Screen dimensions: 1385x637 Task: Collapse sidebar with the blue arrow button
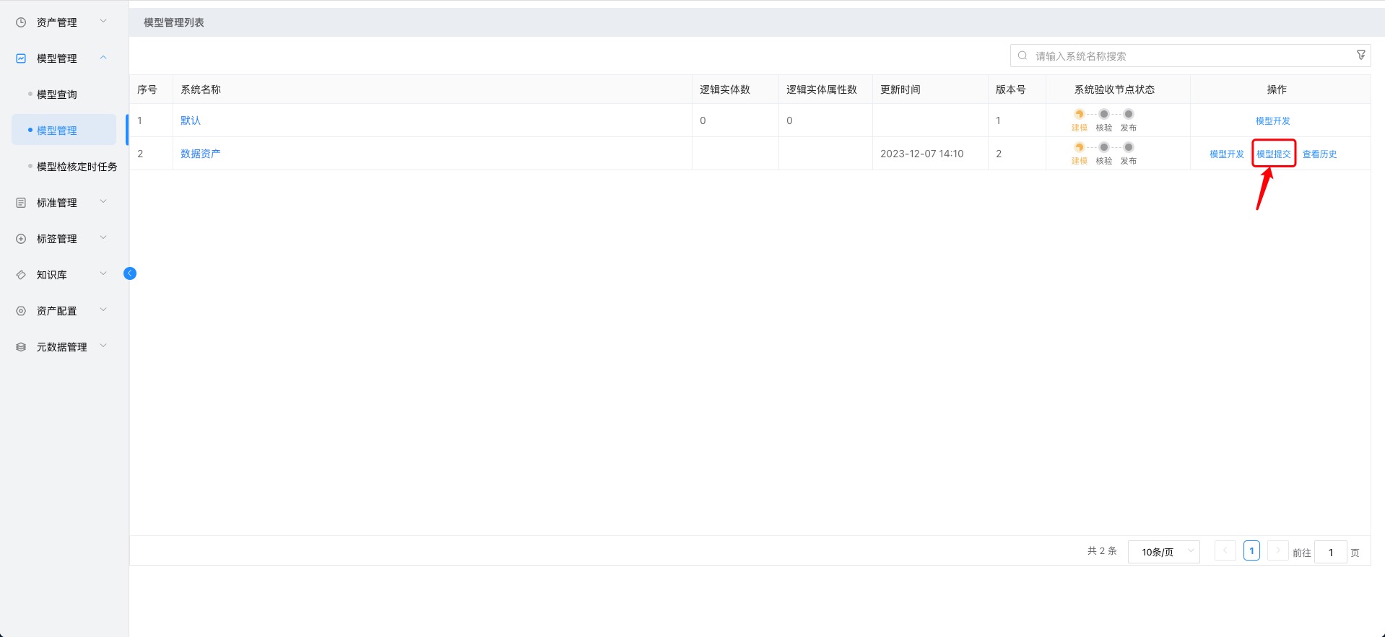tap(130, 273)
